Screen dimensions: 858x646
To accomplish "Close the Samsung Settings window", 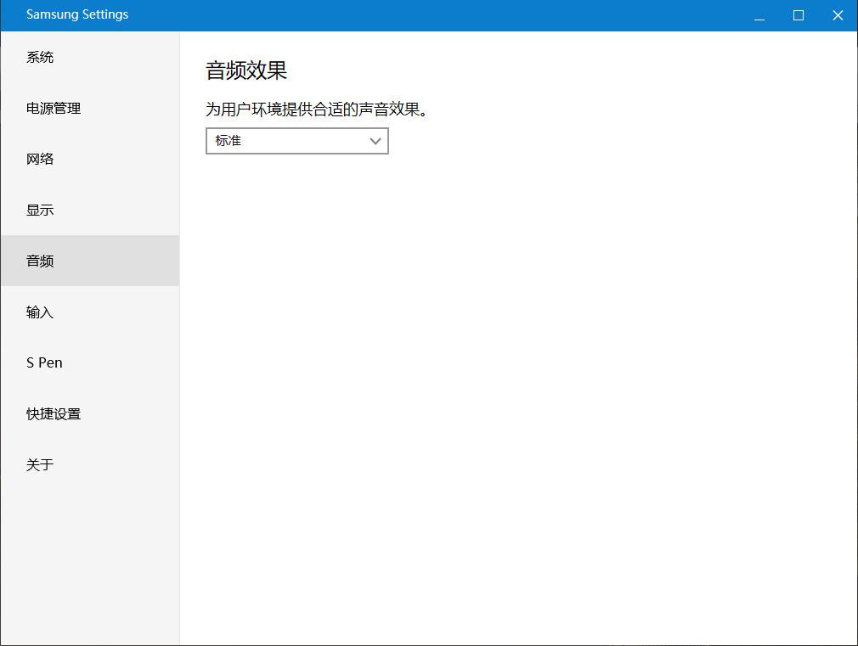I will tap(838, 14).
